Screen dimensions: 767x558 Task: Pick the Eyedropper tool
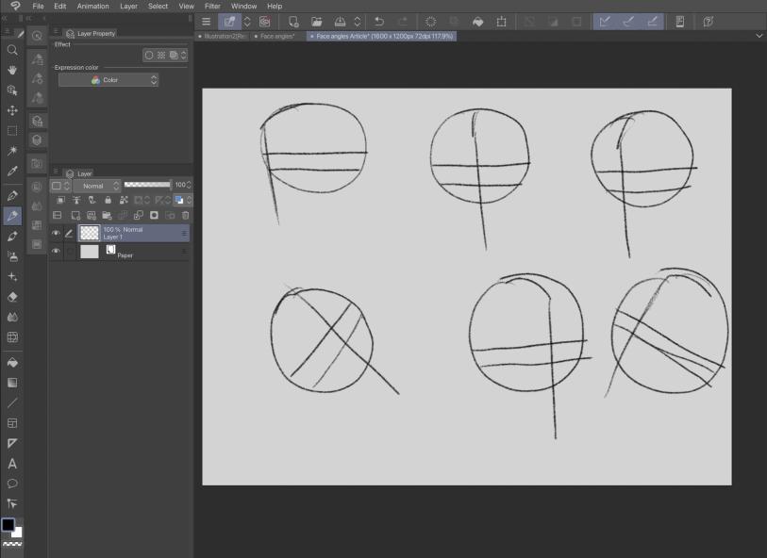(x=12, y=172)
